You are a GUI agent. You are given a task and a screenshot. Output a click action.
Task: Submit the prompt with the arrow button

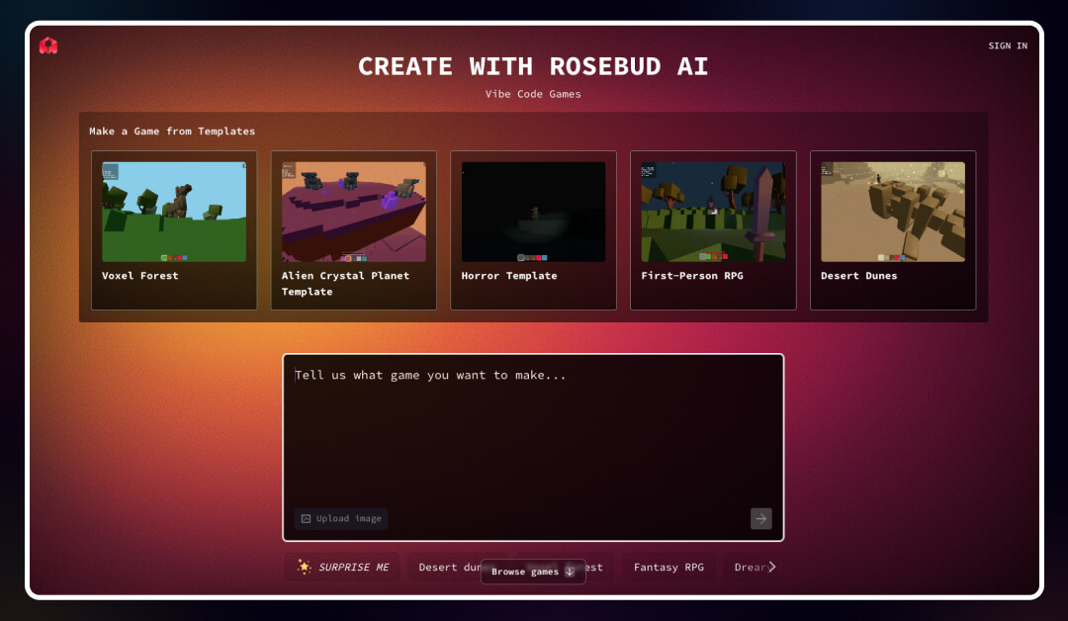pos(760,519)
